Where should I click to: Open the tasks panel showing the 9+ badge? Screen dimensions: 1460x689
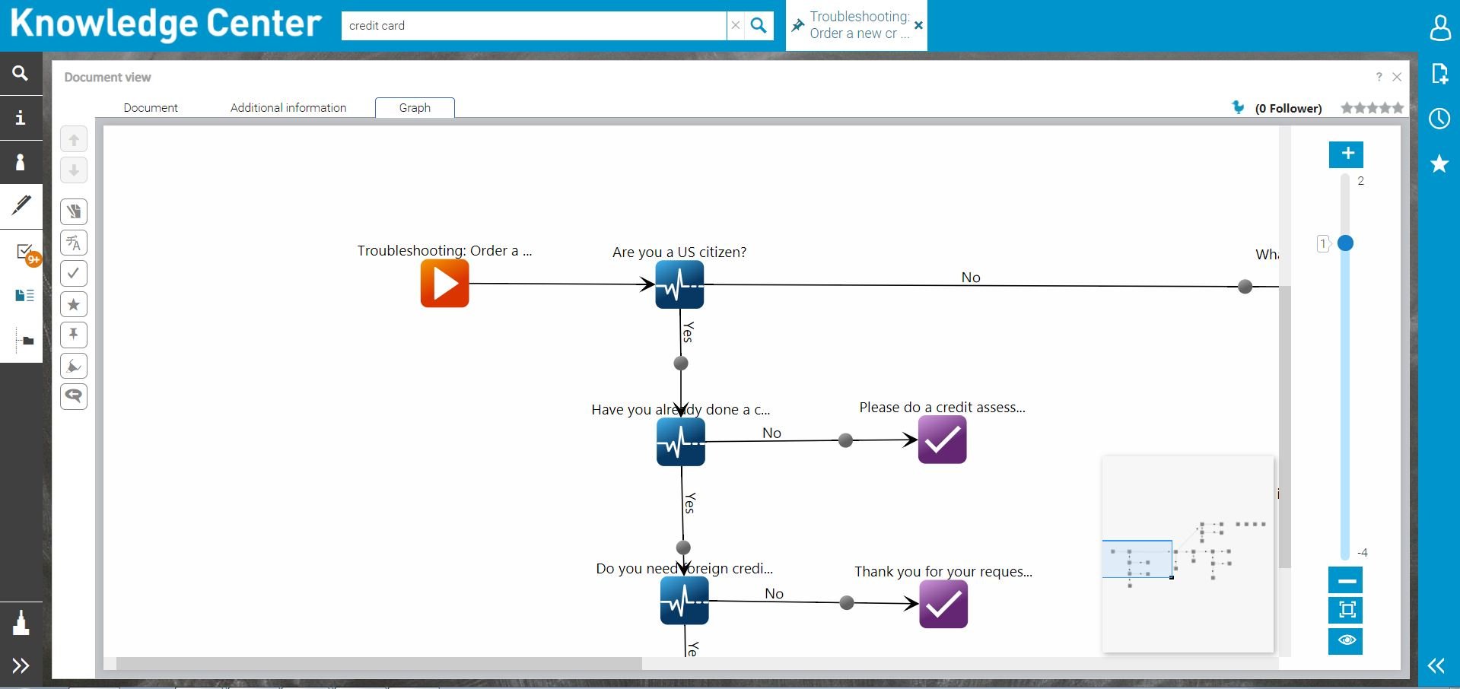(x=22, y=252)
